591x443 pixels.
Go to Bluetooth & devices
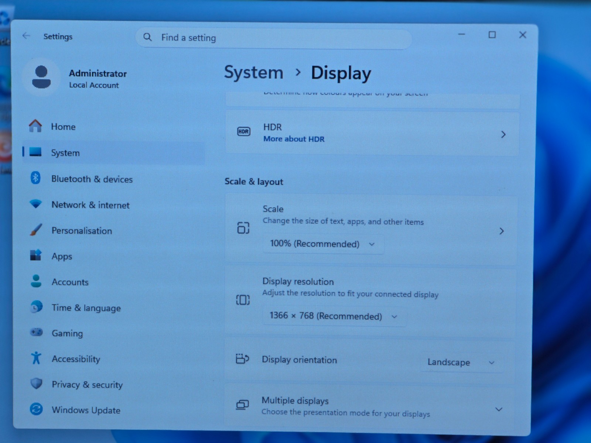pyautogui.click(x=113, y=179)
